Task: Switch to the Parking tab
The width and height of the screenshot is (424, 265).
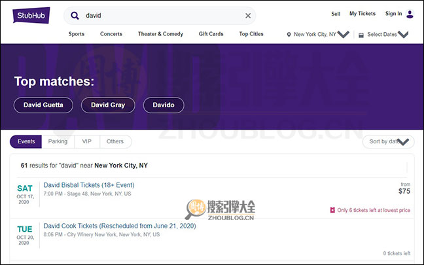Action: click(58, 141)
